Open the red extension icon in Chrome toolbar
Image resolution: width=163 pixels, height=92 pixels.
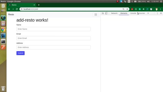click(132, 9)
